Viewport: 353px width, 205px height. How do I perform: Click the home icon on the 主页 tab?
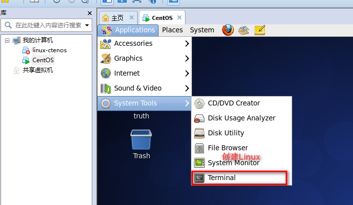click(x=106, y=18)
